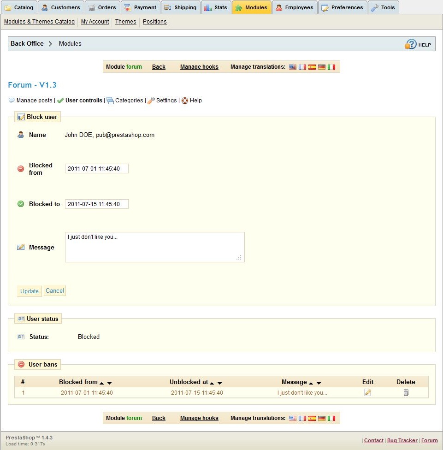Image resolution: width=443 pixels, height=450 pixels.
Task: Sort Unblocked at column descending
Action: (x=220, y=383)
